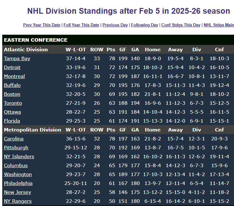The height and width of the screenshot is (206, 234).
Task: Open the NY Islanders team link
Action: [19, 157]
